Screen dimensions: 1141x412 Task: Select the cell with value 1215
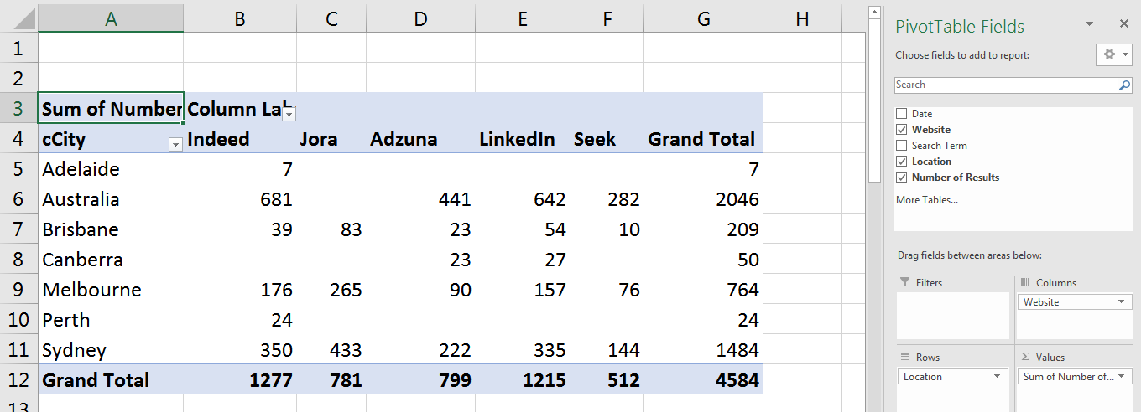click(523, 379)
